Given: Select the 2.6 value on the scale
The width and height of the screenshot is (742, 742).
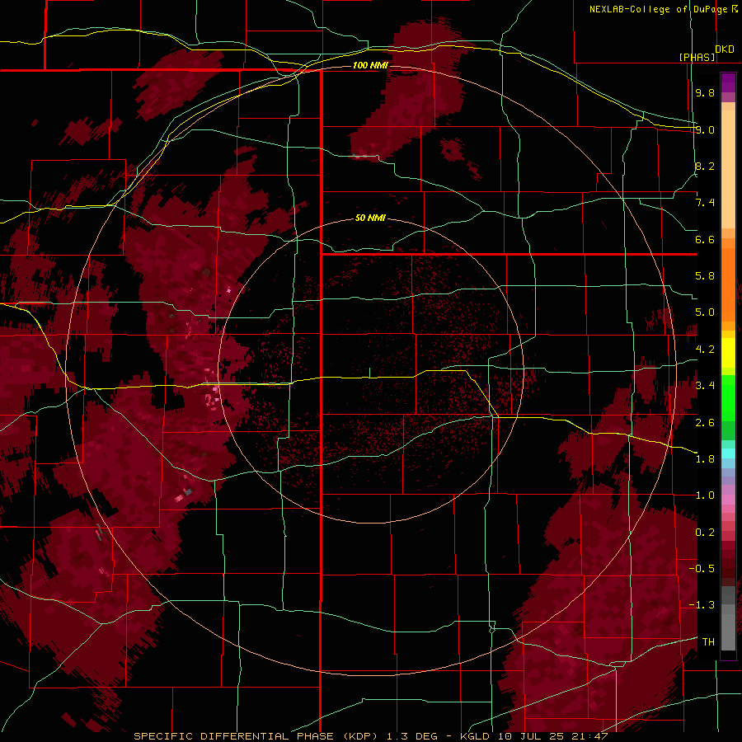Looking at the screenshot, I should pos(705,422).
